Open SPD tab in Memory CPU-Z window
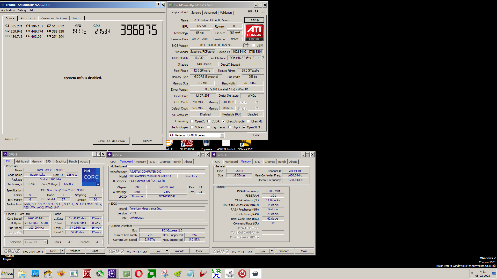Screen dimensions: 497x279 point(257,162)
